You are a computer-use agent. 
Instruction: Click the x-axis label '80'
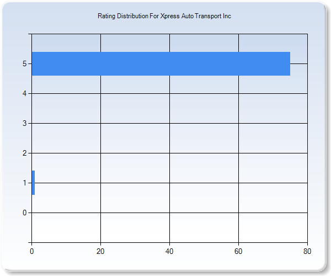coord(307,251)
